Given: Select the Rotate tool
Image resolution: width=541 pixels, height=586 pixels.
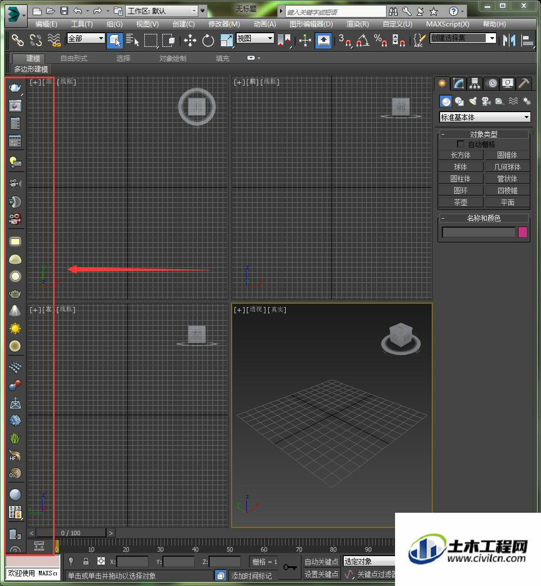Looking at the screenshot, I should coord(208,40).
